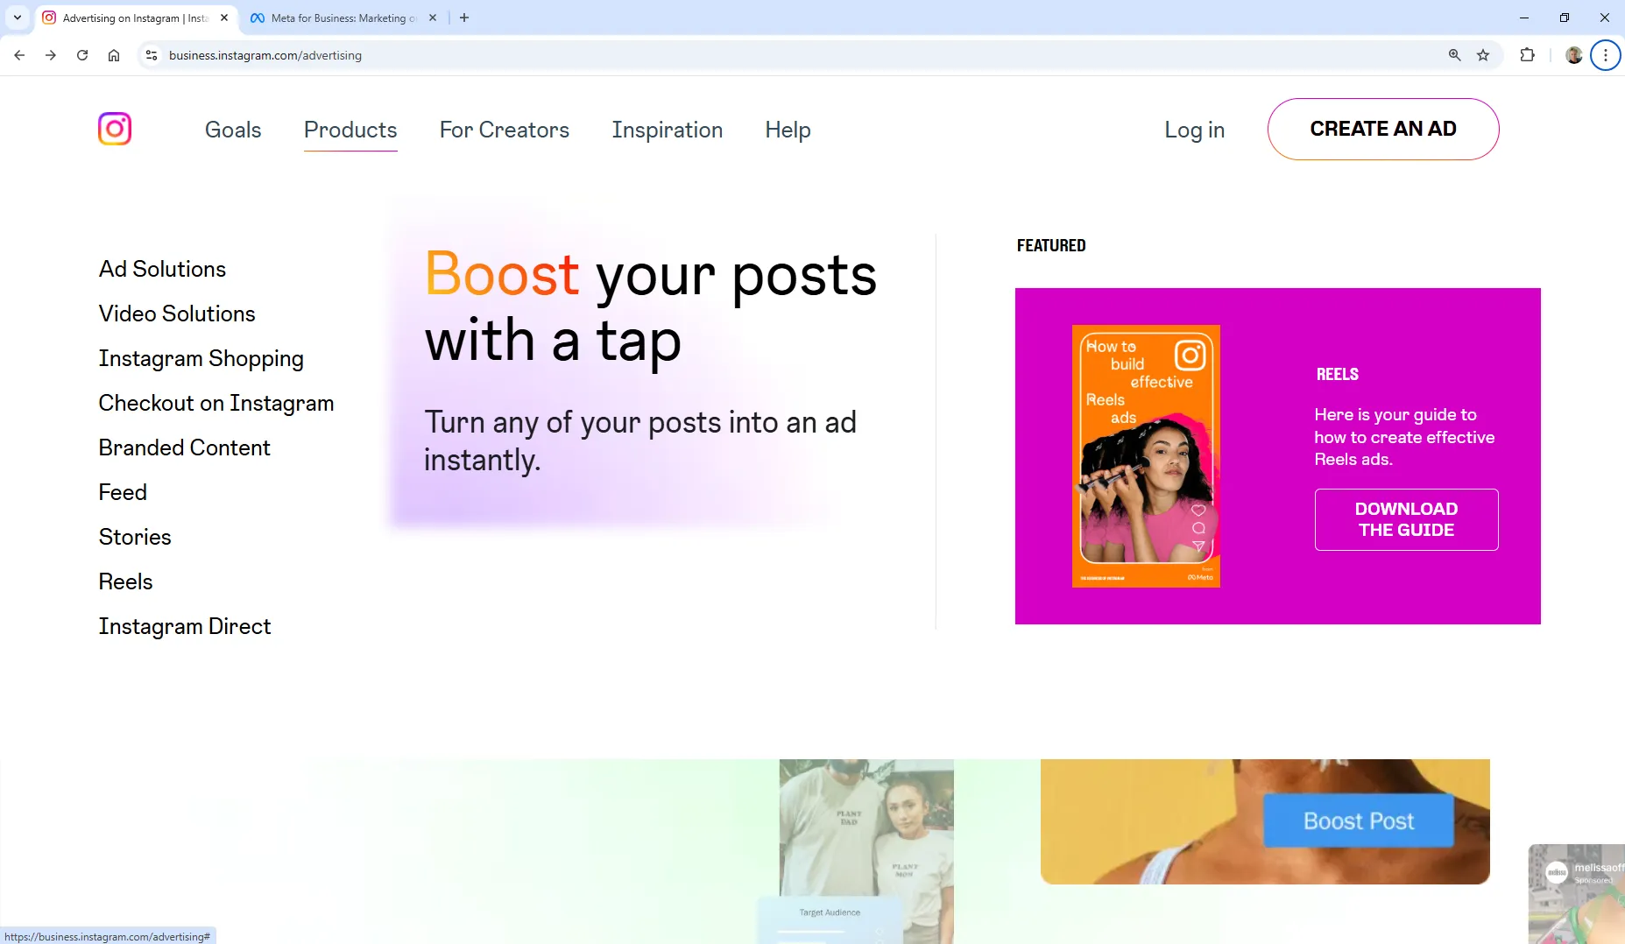Minimize the browser window
1625x944 pixels.
1524,18
